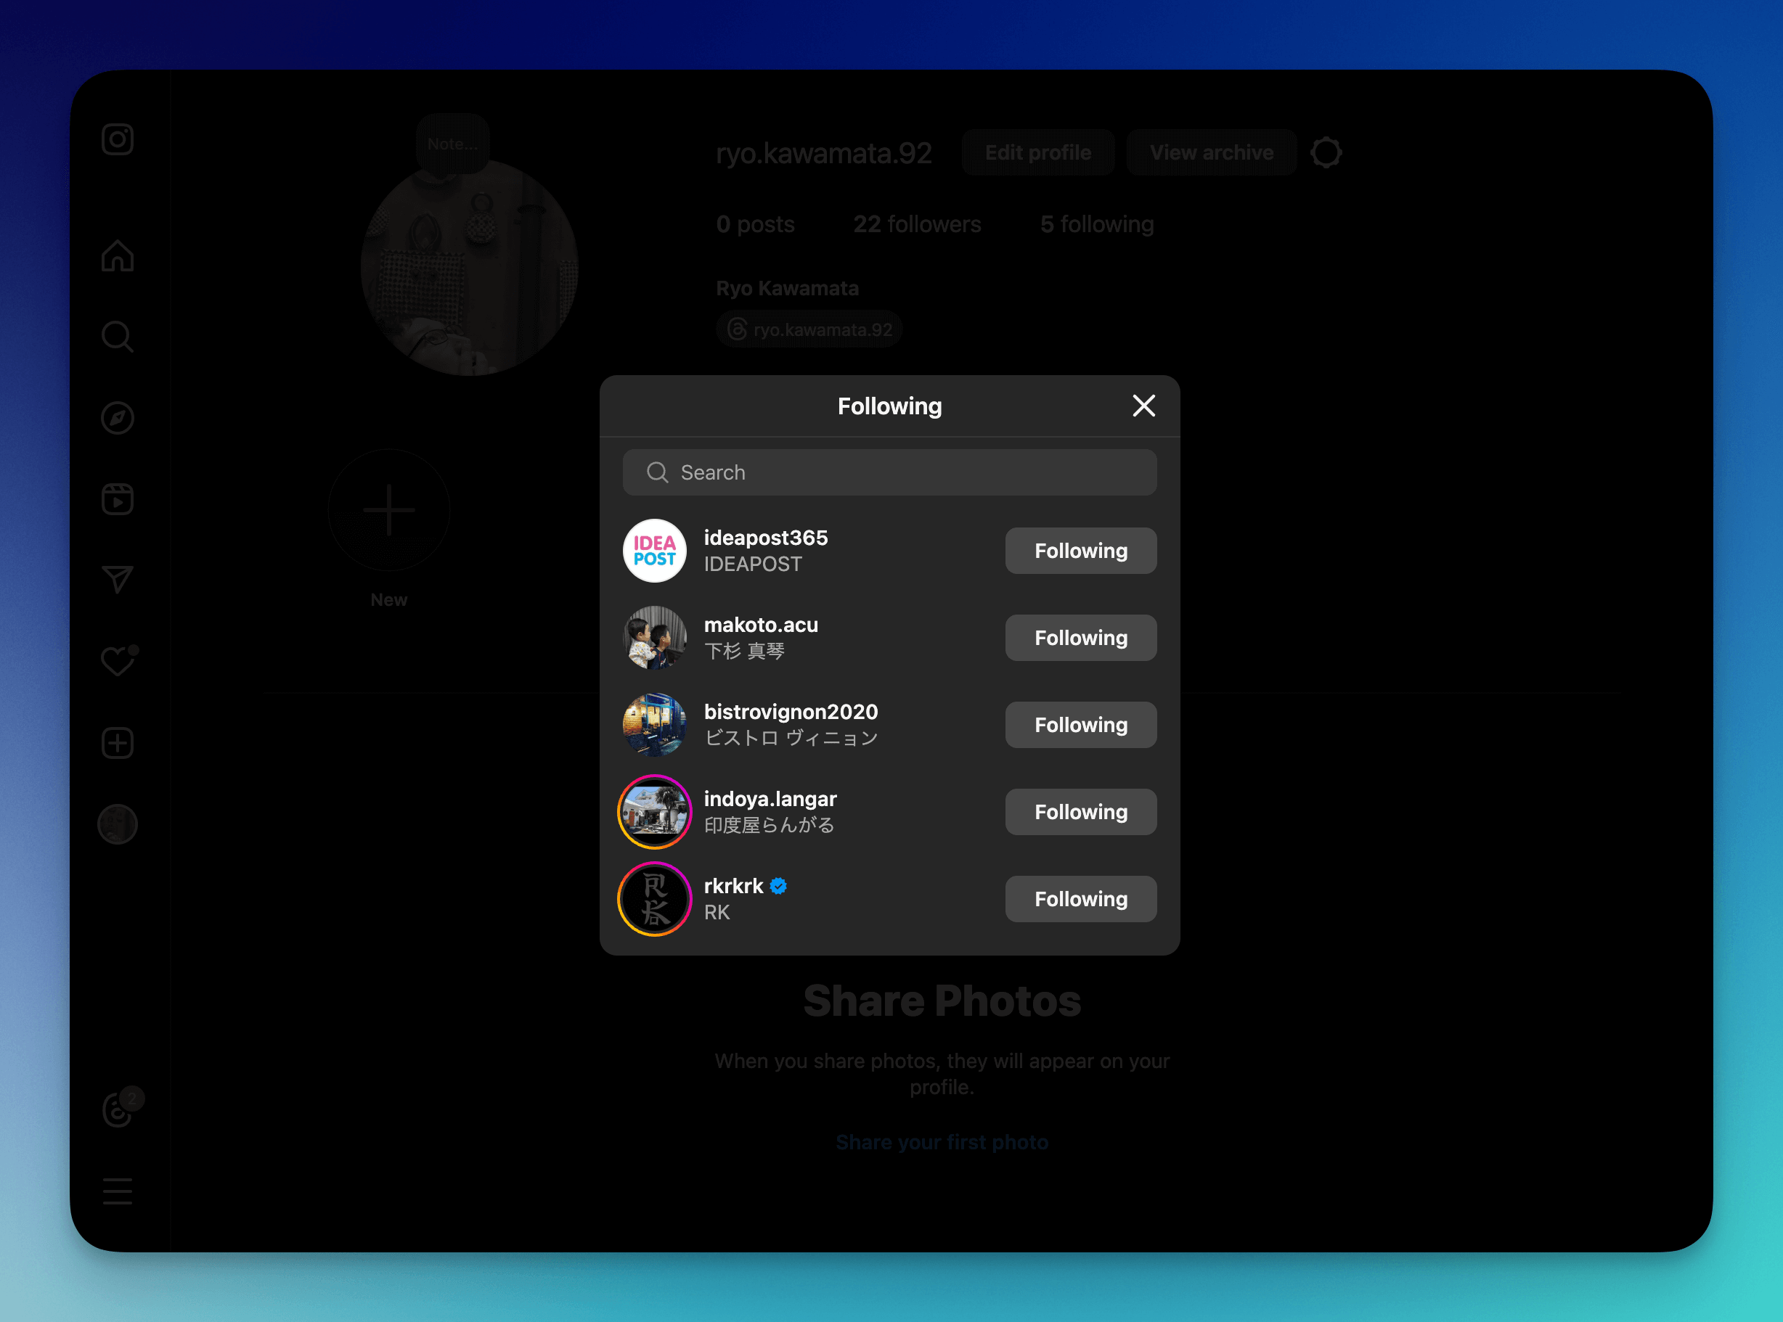Screen dimensions: 1783x1322
Task: Add a new story with the New button
Action: coord(388,510)
